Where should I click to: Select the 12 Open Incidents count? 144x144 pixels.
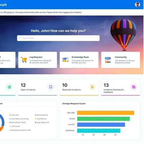point(23,85)
